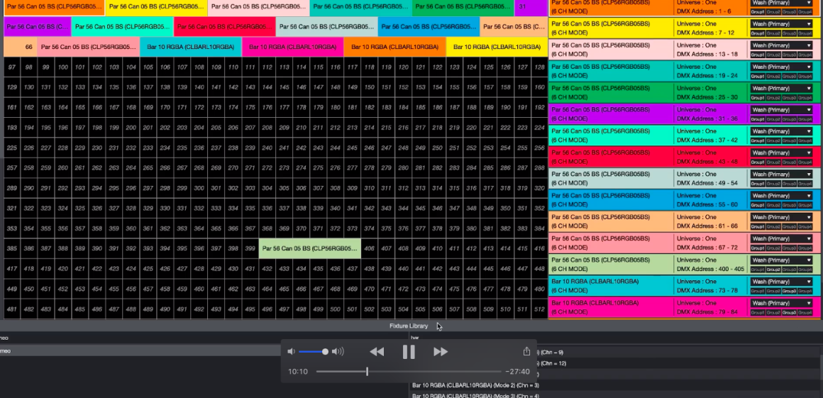Click the max-volume speaker icon

[338, 352]
